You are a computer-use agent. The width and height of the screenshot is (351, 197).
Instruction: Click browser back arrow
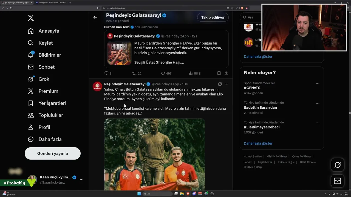(3, 8)
